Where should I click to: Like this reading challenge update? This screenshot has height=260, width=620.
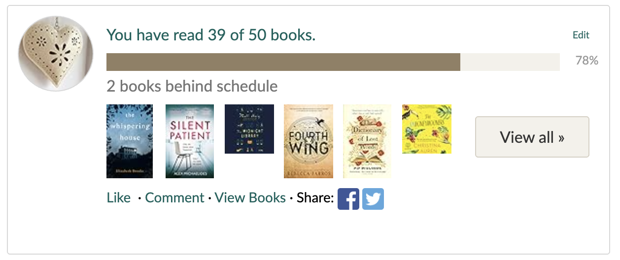[119, 198]
